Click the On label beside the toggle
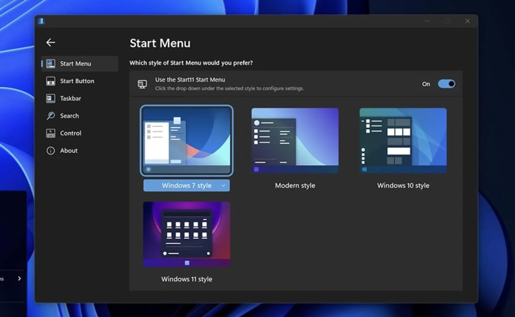The width and height of the screenshot is (515, 317). point(426,84)
